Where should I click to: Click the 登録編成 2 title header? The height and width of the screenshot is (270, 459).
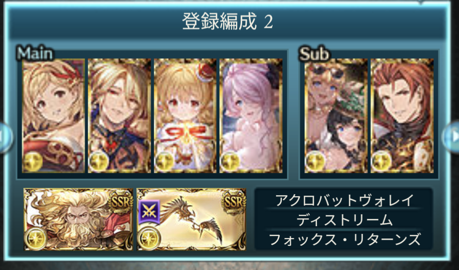(x=227, y=22)
